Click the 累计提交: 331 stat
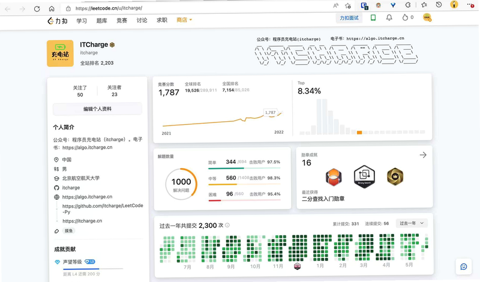 (346, 224)
